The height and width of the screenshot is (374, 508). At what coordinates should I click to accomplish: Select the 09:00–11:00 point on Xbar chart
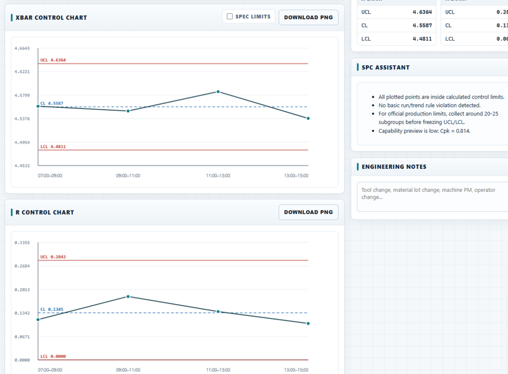tap(128, 111)
